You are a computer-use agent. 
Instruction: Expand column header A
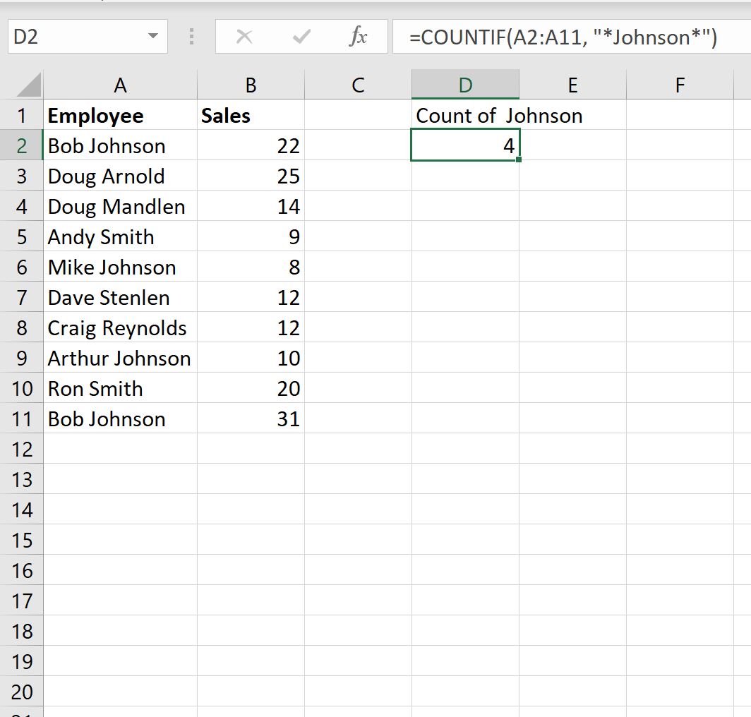[120, 85]
